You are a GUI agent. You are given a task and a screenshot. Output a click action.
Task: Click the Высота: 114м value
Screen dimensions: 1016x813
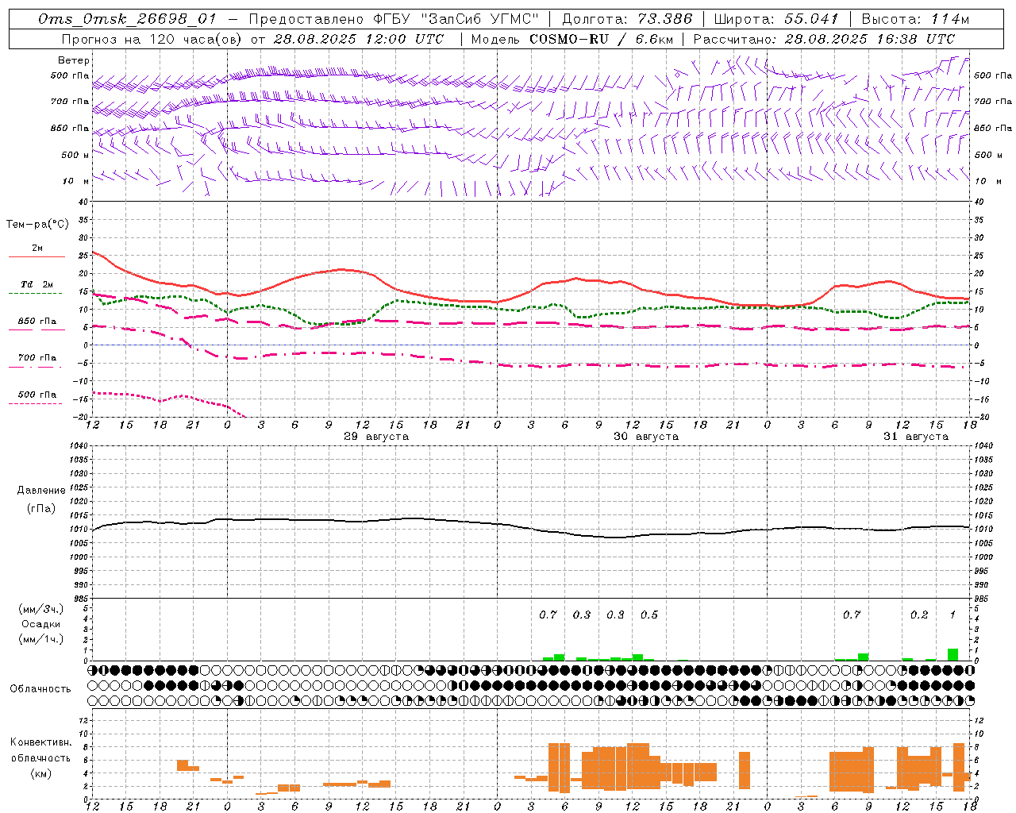pyautogui.click(x=915, y=19)
